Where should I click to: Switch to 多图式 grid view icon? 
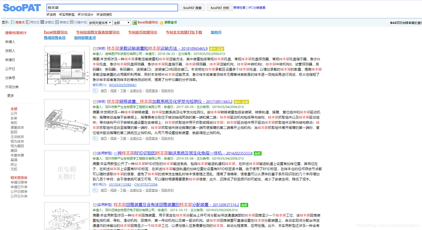[x=42, y=22]
